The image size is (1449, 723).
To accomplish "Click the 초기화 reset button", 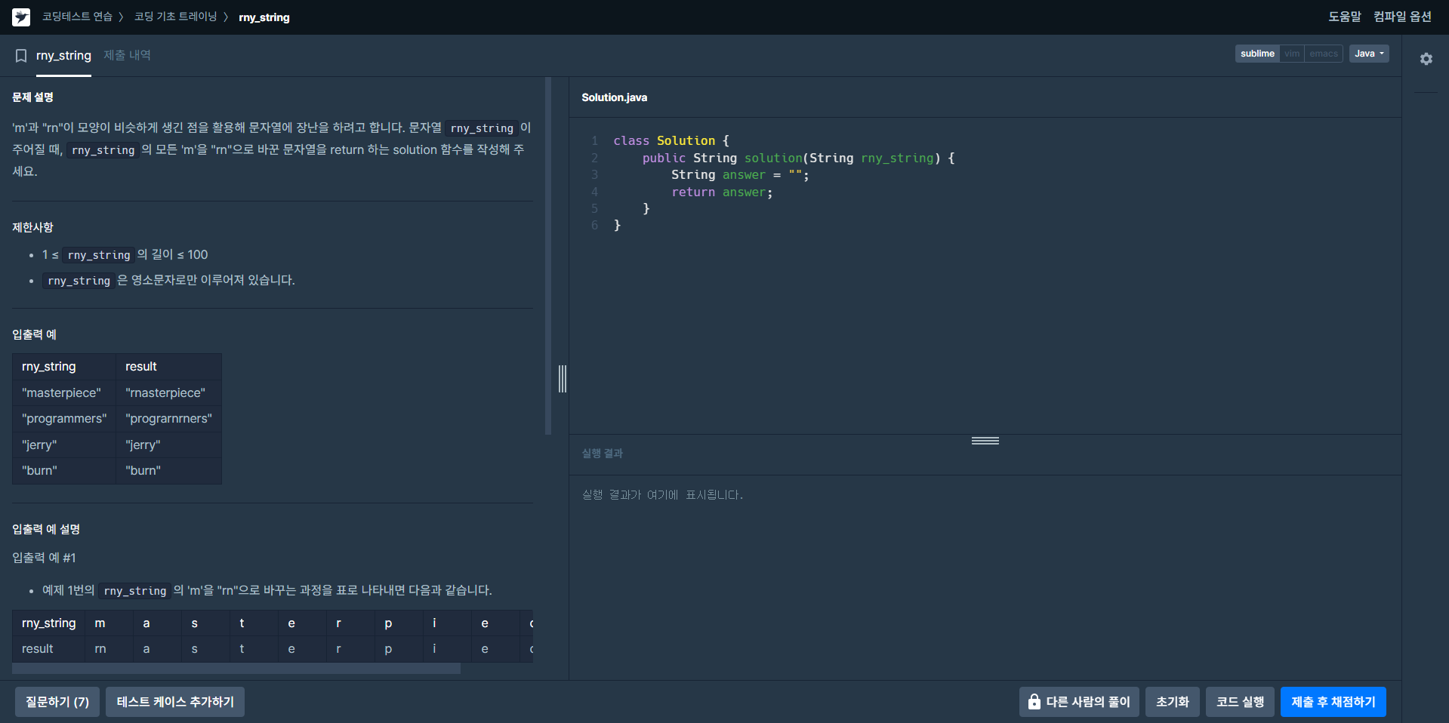I will [1173, 702].
